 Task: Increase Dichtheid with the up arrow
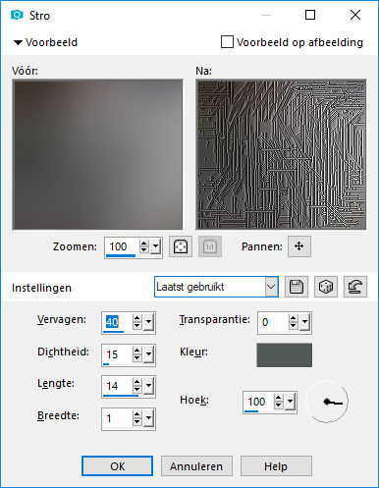tap(137, 351)
